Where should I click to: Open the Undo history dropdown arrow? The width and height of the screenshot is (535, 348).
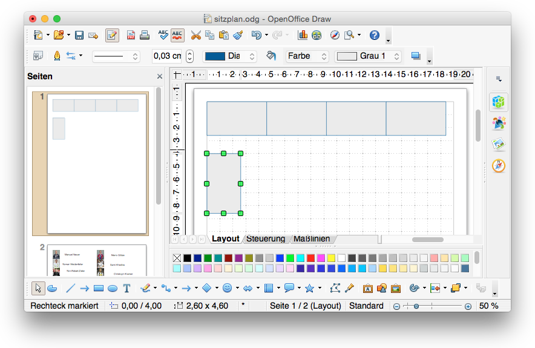[266, 35]
